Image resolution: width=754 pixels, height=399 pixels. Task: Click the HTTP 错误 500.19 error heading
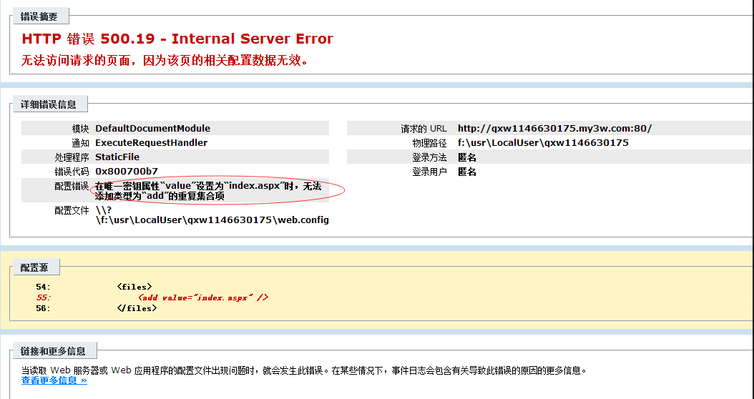[x=177, y=39]
